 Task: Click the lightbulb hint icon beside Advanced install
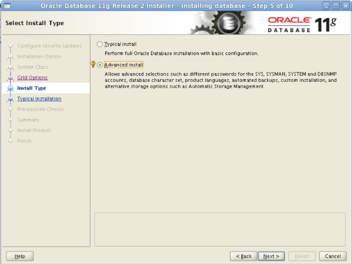click(x=93, y=64)
